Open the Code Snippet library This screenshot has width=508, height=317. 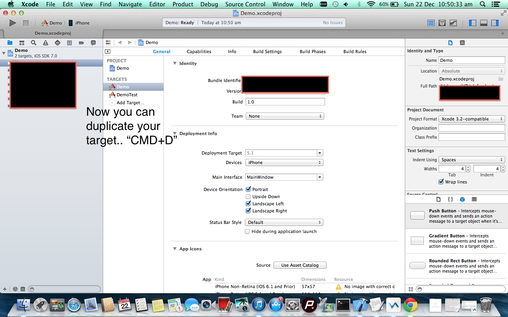click(x=450, y=199)
